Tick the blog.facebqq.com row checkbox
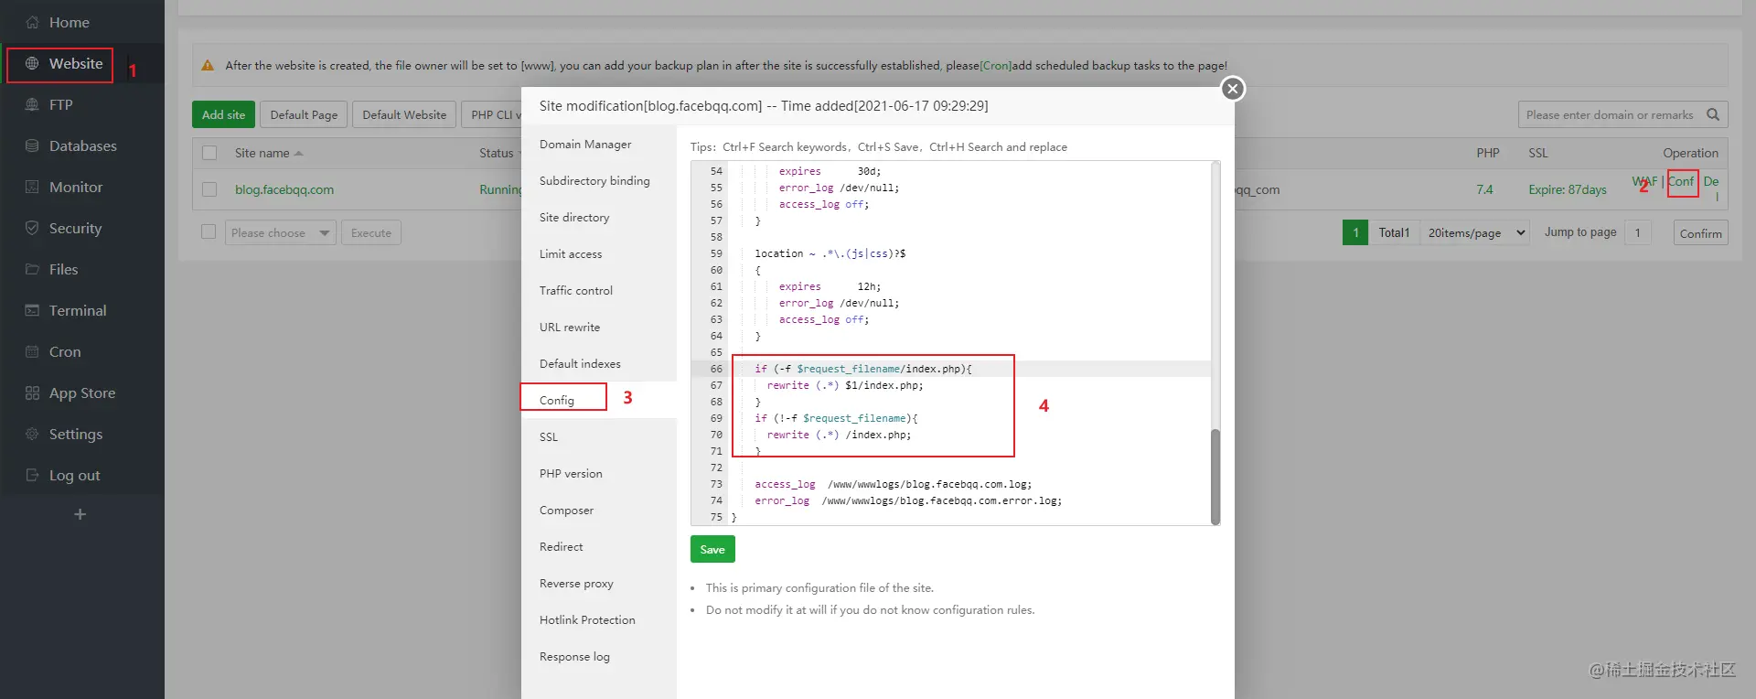1756x699 pixels. 209,189
